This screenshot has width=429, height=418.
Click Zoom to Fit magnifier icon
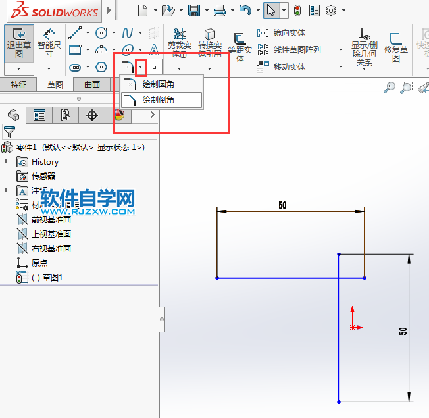pos(390,88)
